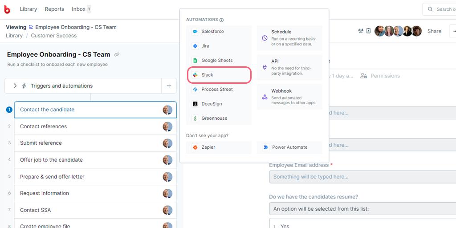Open the Power Automate integration option
Image resolution: width=456 pixels, height=228 pixels.
(x=289, y=147)
